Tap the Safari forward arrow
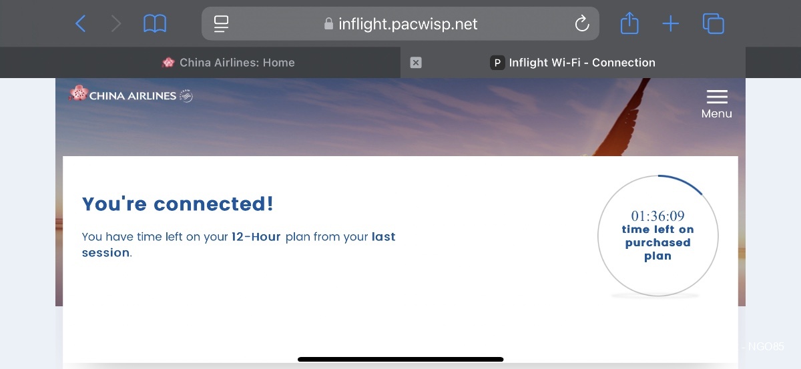This screenshot has width=801, height=369. 116,24
